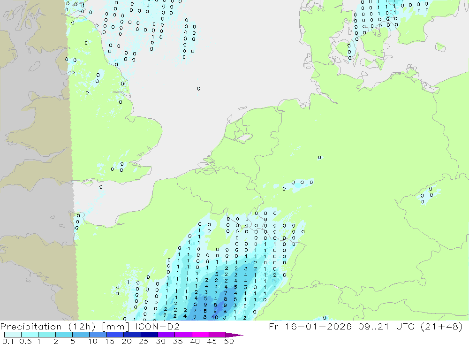Pick the 10–15 mm legend color swatch
469x344 pixels.
(98, 335)
